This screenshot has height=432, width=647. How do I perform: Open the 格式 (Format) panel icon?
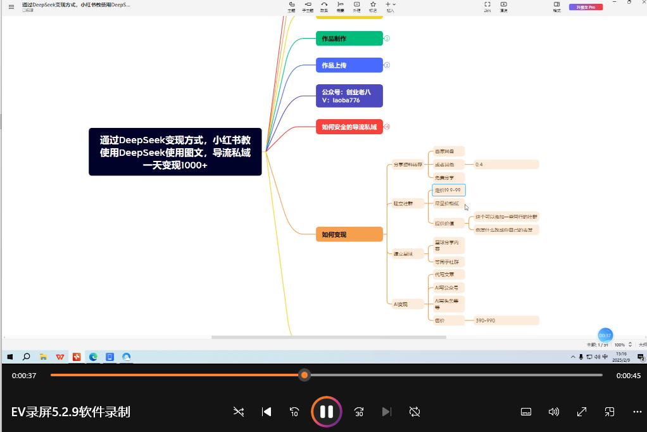point(556,6)
